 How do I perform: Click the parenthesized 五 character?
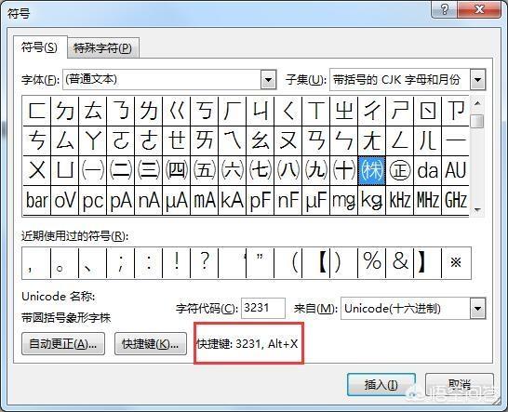pyautogui.click(x=204, y=171)
